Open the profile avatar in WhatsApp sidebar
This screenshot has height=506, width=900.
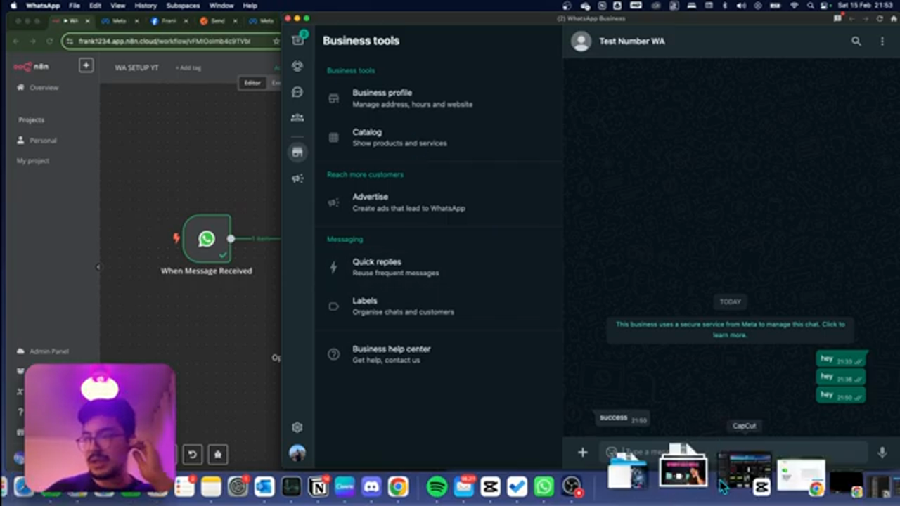click(297, 453)
